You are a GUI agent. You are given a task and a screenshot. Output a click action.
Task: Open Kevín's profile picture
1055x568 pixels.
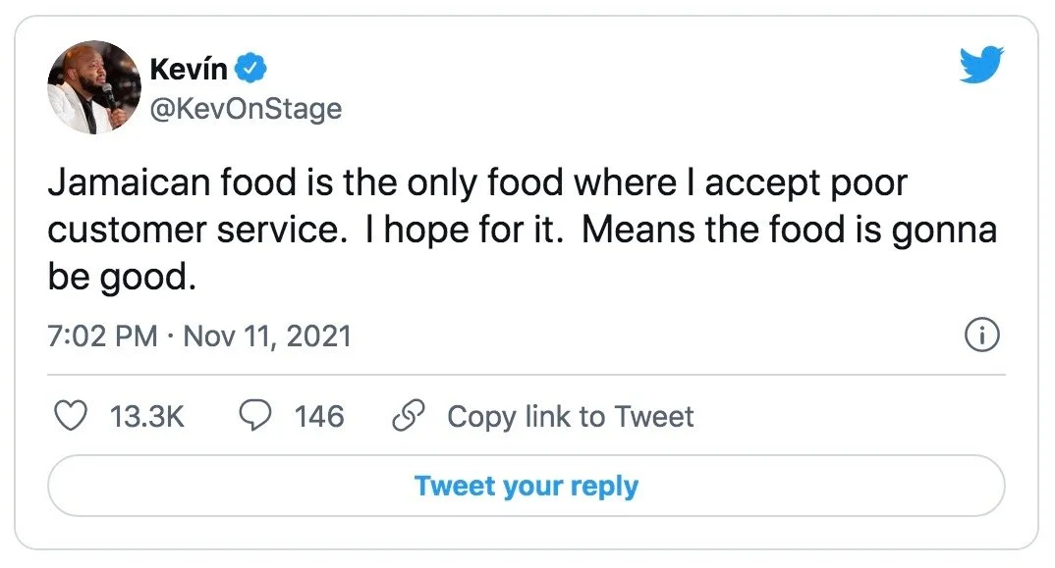click(93, 87)
